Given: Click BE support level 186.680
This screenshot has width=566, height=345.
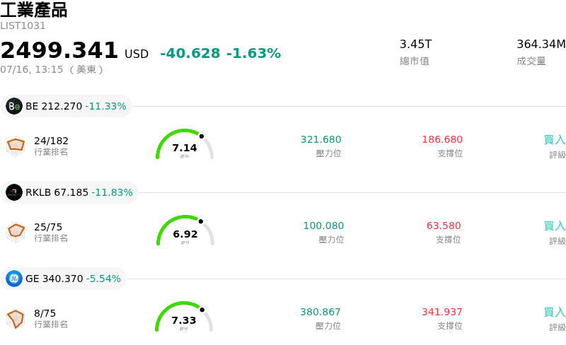Looking at the screenshot, I should coord(442,139).
